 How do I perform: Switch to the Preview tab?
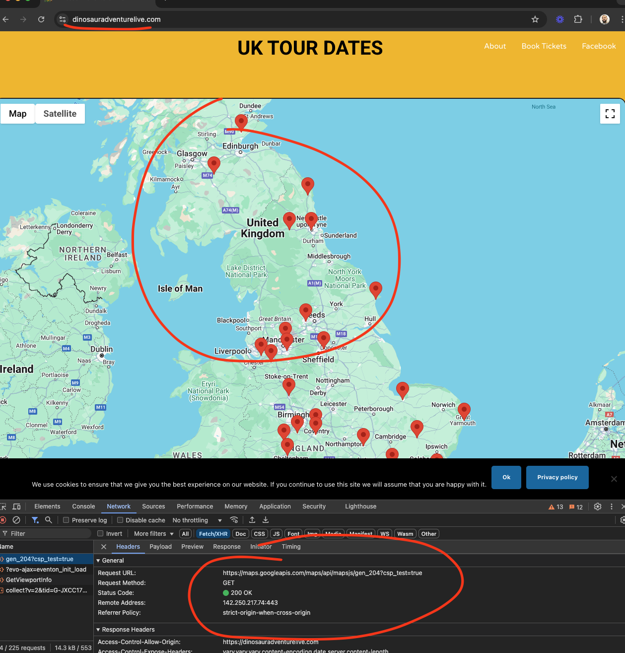pyautogui.click(x=192, y=547)
